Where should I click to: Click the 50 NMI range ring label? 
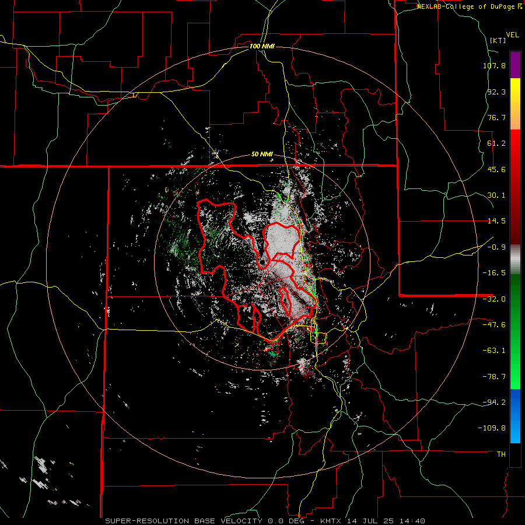pos(262,155)
